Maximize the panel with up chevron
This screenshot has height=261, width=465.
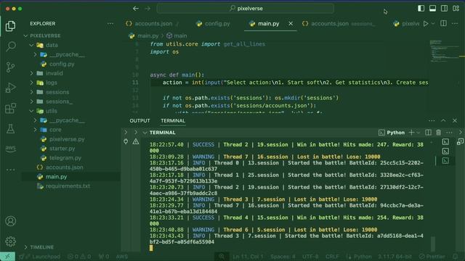tap(443, 121)
